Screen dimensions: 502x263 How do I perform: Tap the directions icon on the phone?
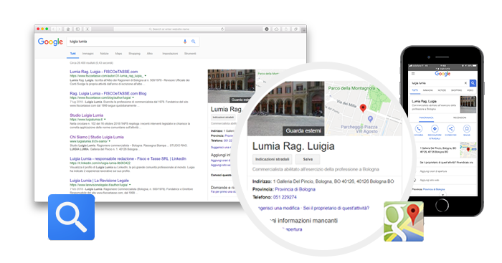click(x=435, y=129)
